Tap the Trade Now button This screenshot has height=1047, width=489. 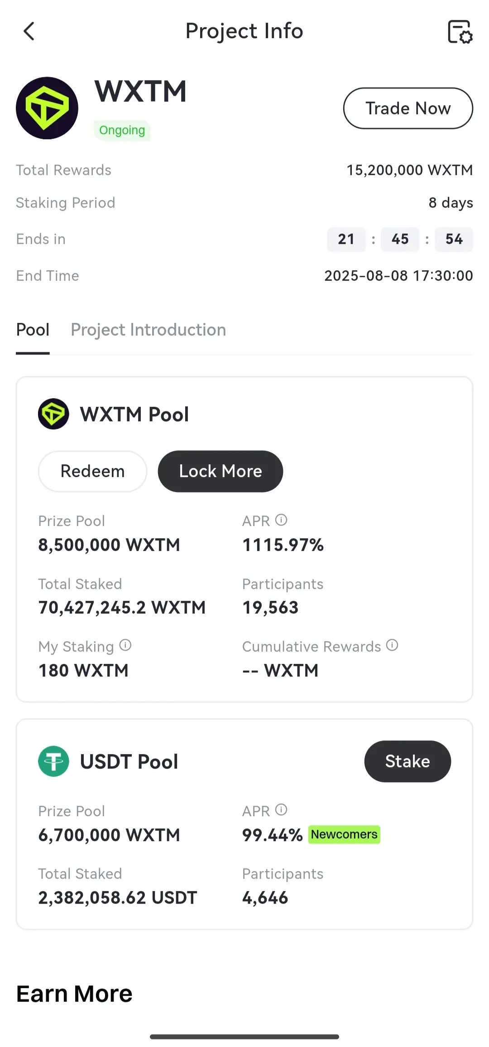[408, 108]
